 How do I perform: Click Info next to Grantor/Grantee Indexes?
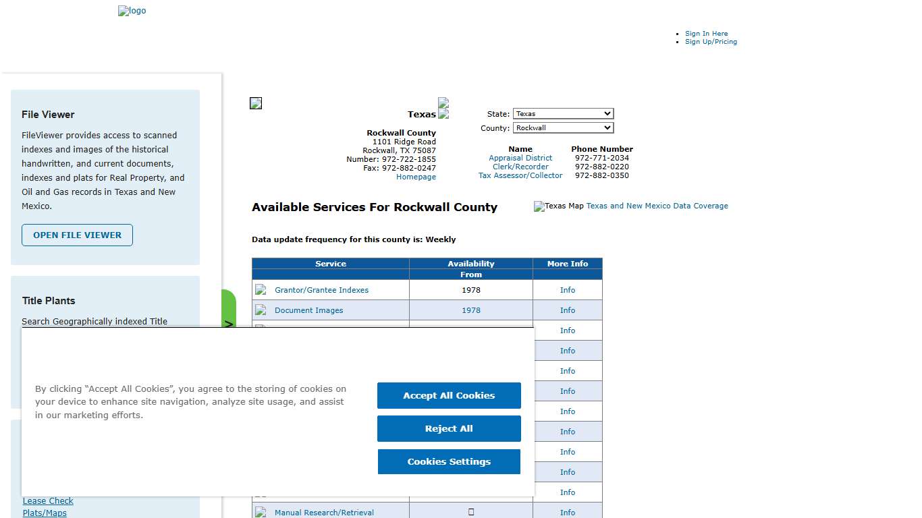click(x=567, y=289)
